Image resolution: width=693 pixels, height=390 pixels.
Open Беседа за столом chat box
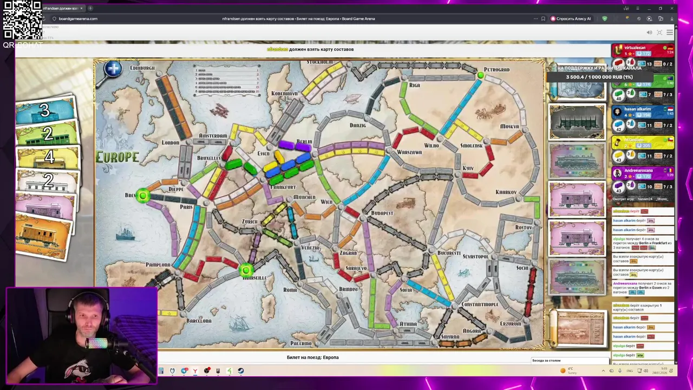(x=570, y=360)
